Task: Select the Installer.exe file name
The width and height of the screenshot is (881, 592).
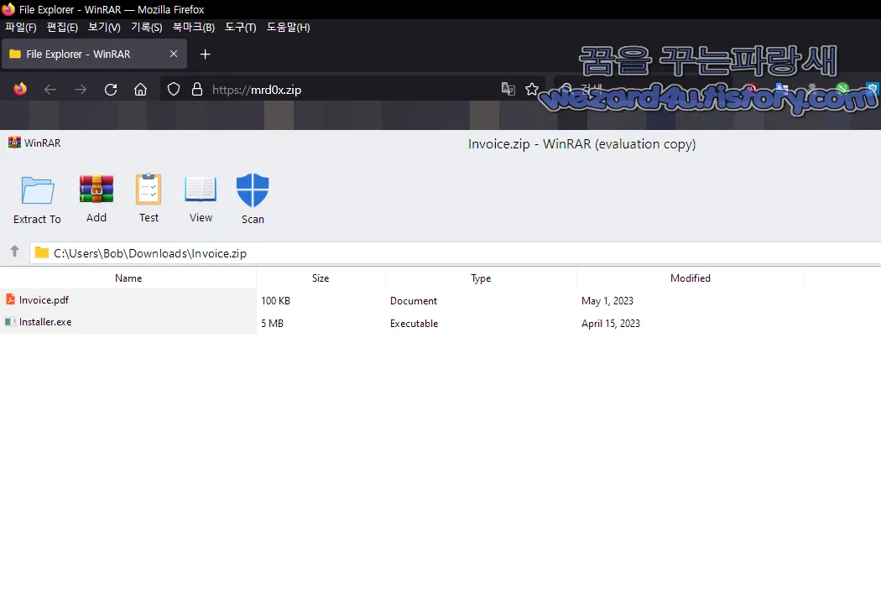Action: tap(45, 322)
